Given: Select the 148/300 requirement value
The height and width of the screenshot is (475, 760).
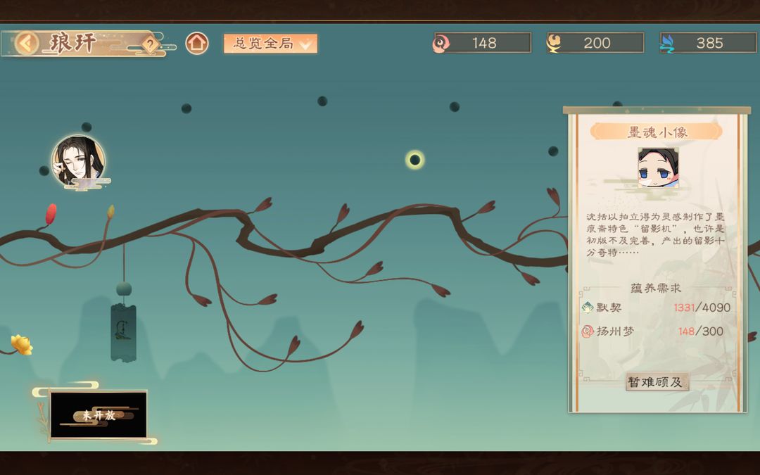Looking at the screenshot, I should coord(701,331).
